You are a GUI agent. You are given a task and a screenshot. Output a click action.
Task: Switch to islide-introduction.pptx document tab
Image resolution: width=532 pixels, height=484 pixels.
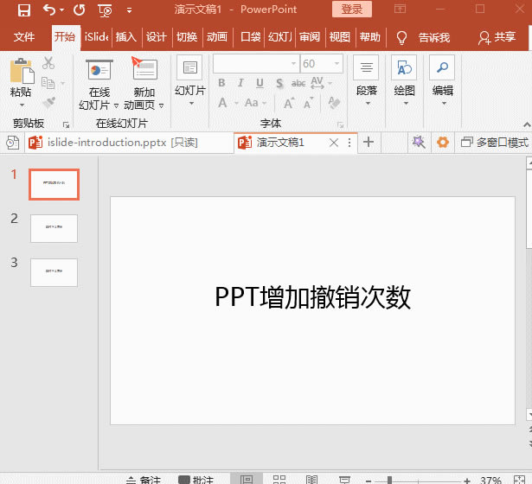[x=105, y=143]
